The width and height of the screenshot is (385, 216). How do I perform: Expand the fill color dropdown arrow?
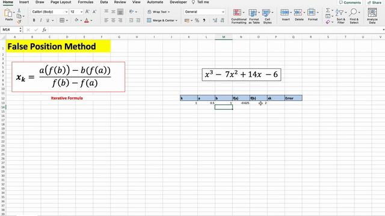(81, 20)
